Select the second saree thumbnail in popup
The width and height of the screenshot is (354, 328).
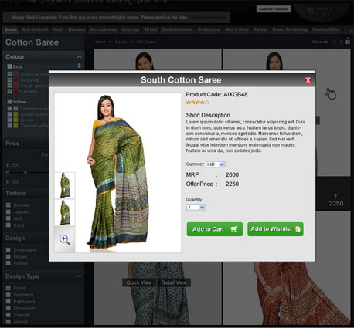[x=65, y=212]
